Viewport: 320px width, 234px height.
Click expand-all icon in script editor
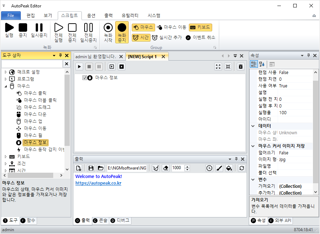tap(218, 67)
